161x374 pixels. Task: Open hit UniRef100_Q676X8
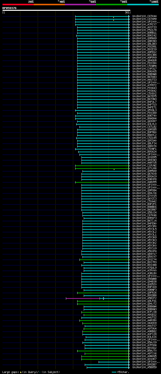point(144,174)
